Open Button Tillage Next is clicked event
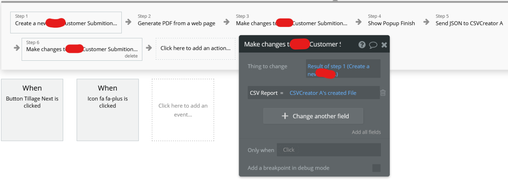Image resolution: width=508 pixels, height=184 pixels. click(x=32, y=110)
